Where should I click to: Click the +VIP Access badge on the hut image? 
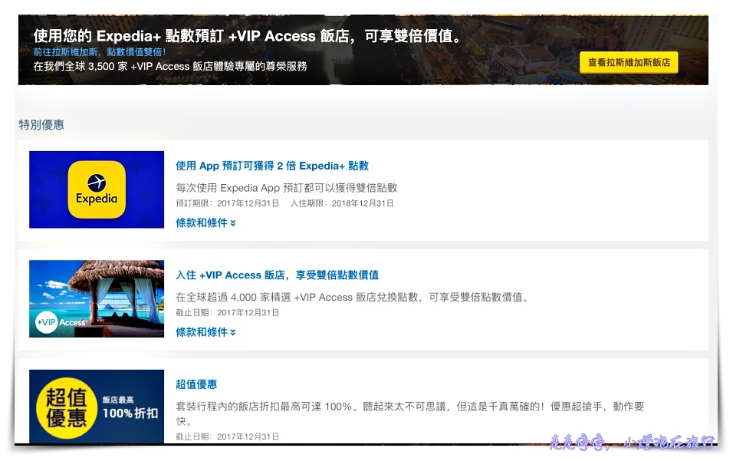61,322
